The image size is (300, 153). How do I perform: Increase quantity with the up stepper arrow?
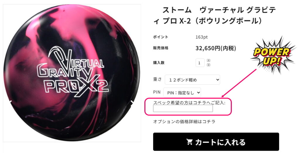209,60
